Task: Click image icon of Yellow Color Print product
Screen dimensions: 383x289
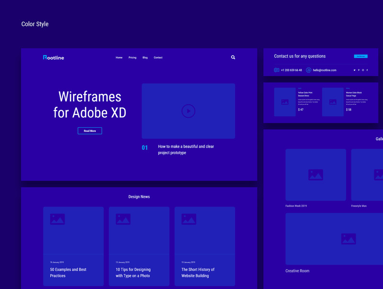Action: click(x=285, y=102)
